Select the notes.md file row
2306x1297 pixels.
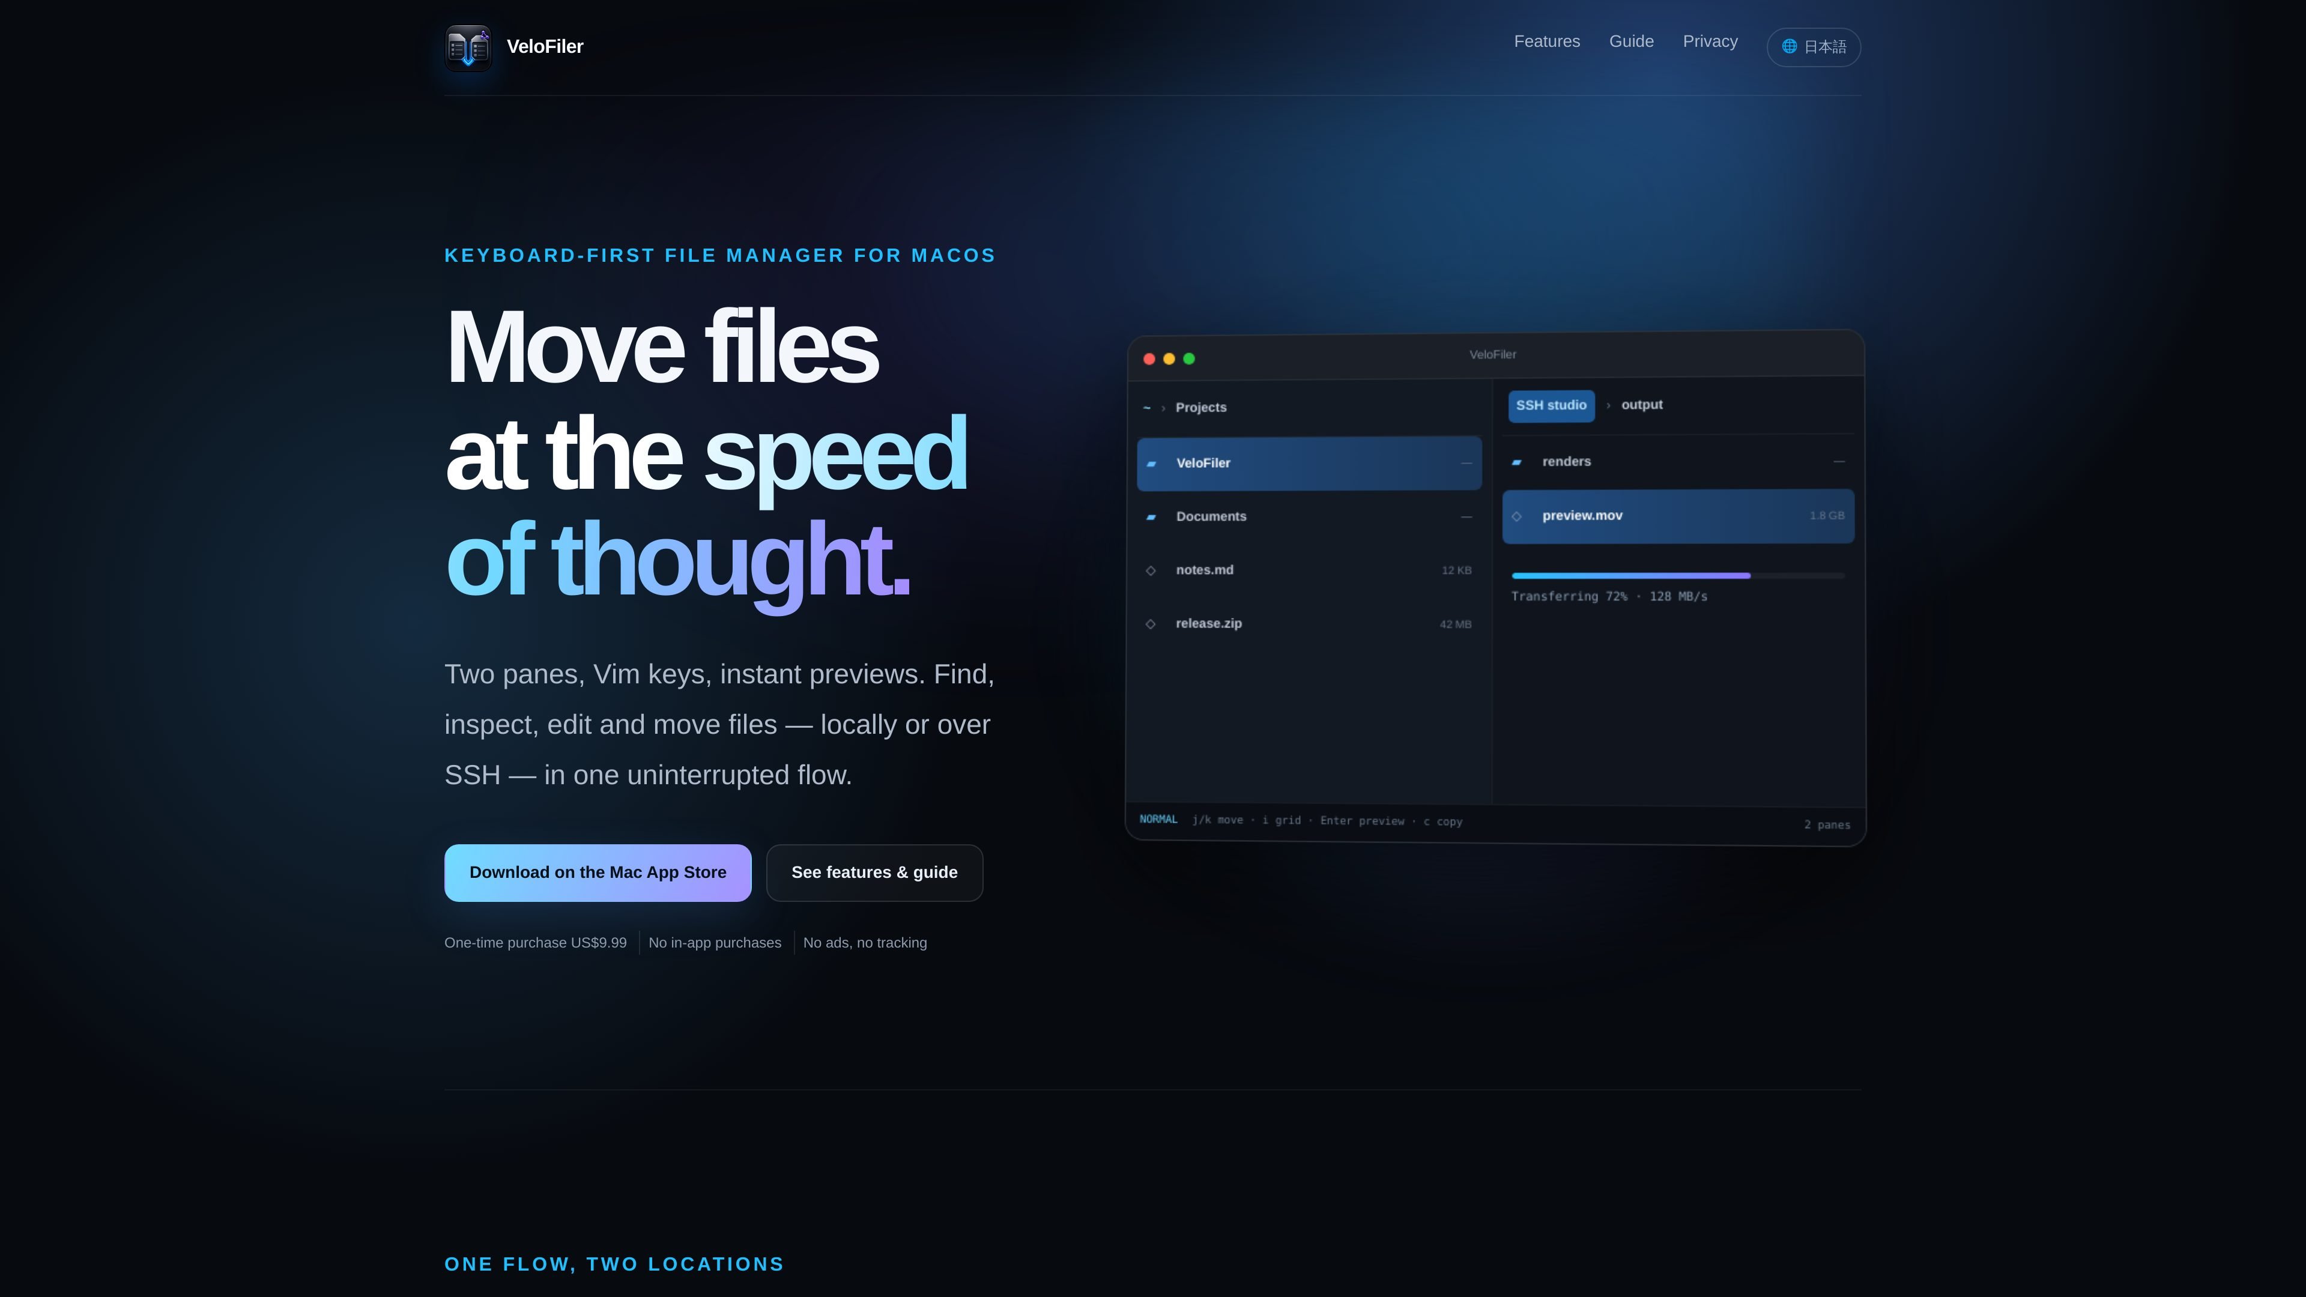1309,570
